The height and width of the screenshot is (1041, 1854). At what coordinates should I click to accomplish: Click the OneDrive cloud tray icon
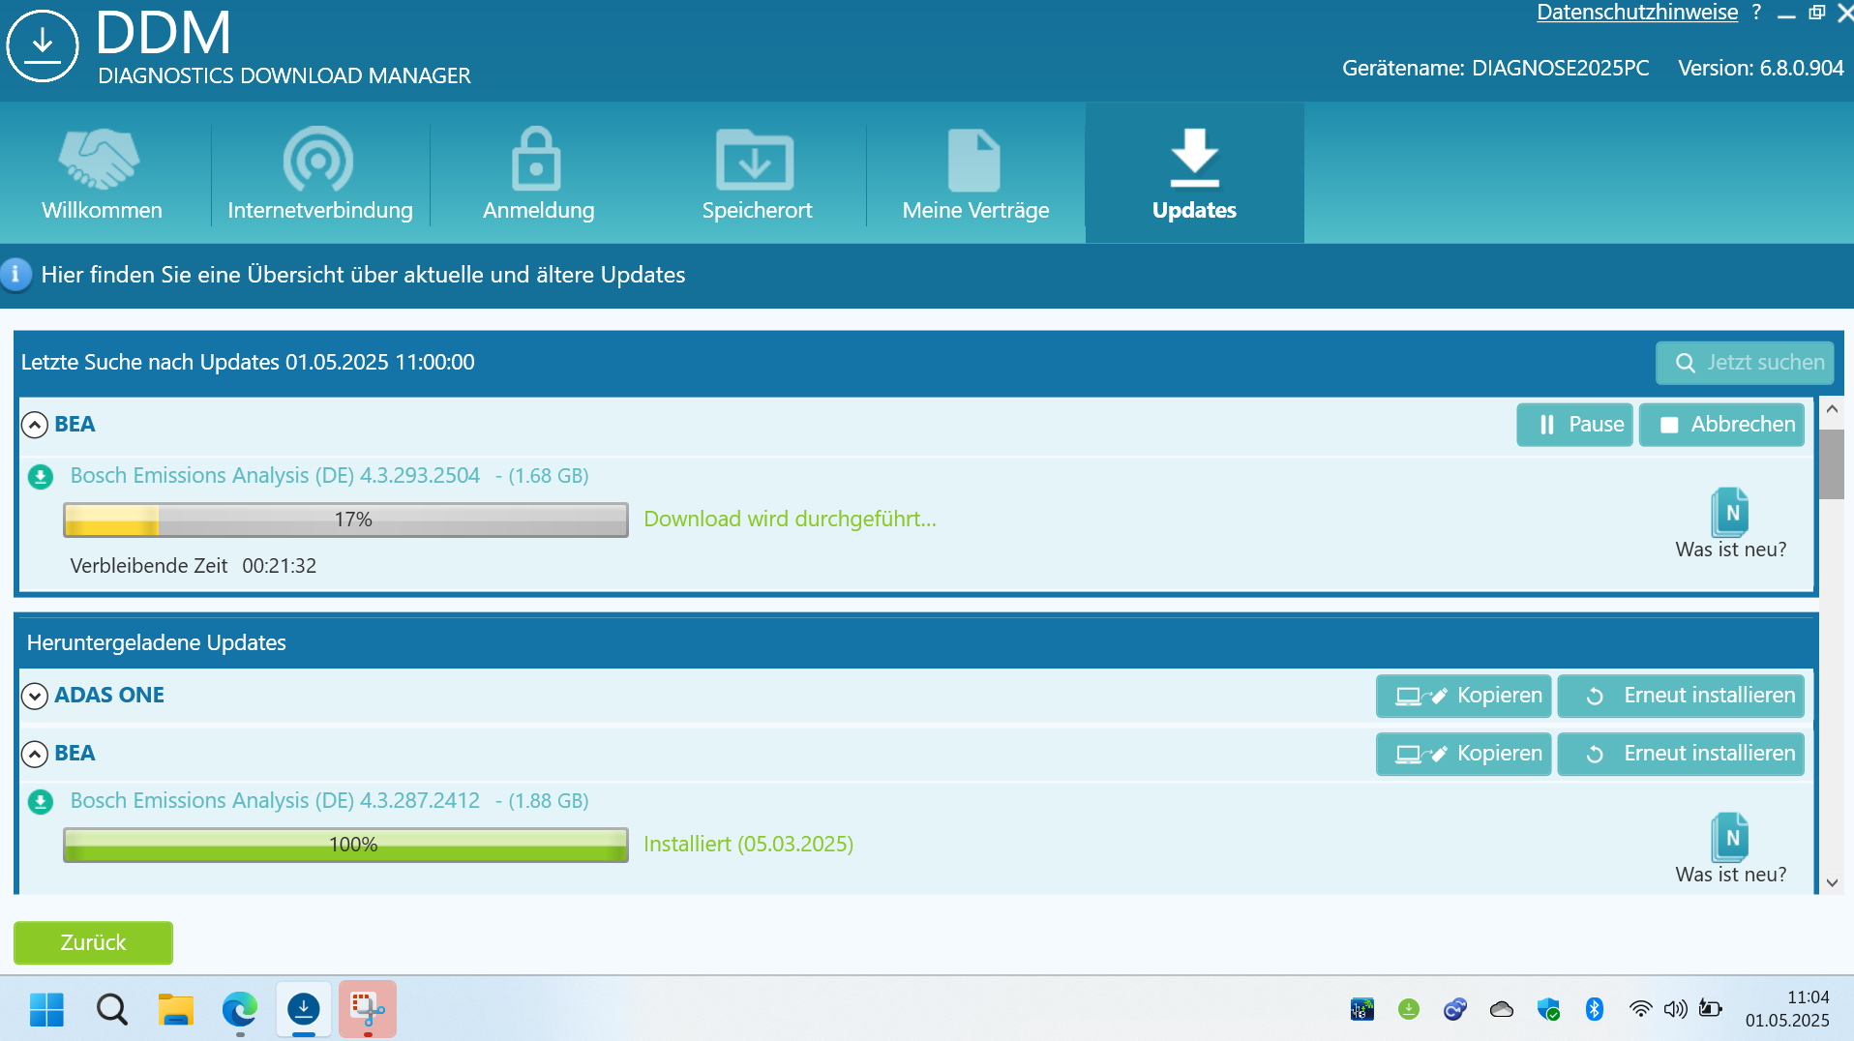(1502, 1009)
